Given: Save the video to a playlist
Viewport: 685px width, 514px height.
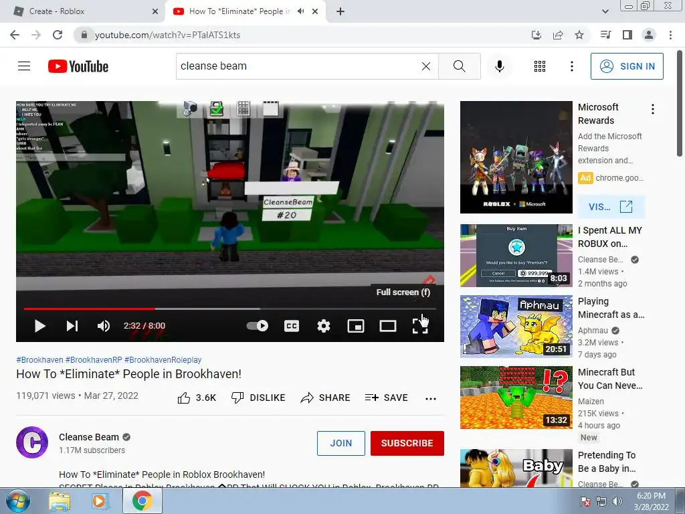Looking at the screenshot, I should [x=386, y=398].
